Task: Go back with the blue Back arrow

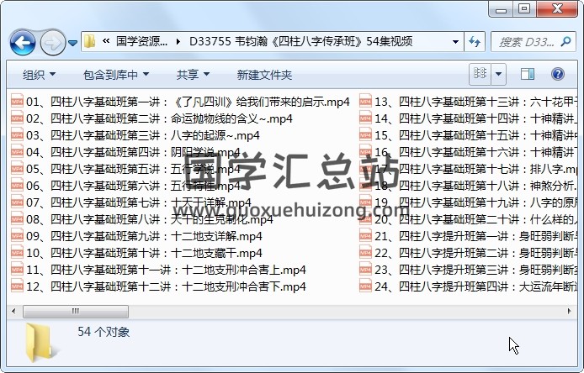Action: pos(23,42)
